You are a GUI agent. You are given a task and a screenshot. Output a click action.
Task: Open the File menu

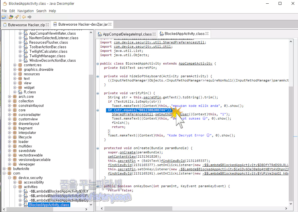pyautogui.click(x=4, y=11)
